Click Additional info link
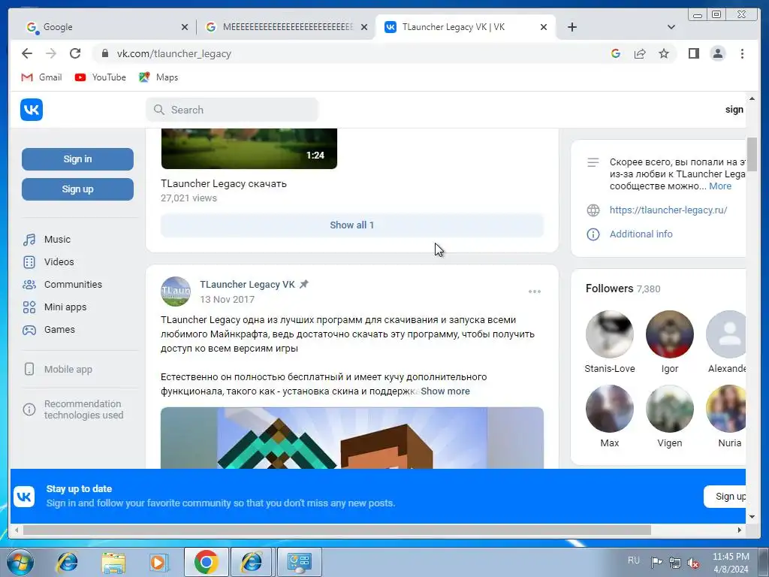Screen dimensions: 769x577 pyautogui.click(x=641, y=234)
